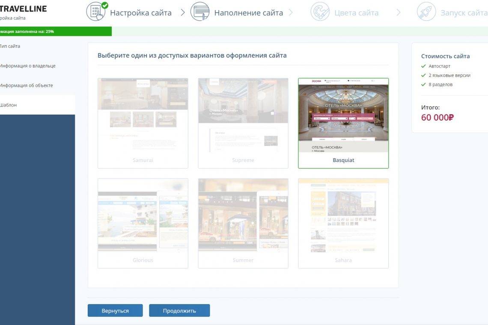Open the 'Наполнение сайта' step
This screenshot has height=325, width=488.
pyautogui.click(x=249, y=13)
